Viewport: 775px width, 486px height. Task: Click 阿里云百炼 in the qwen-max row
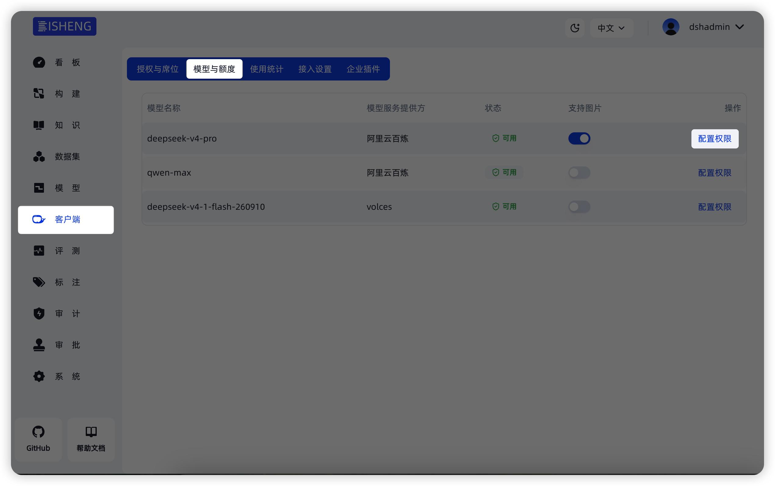point(387,173)
